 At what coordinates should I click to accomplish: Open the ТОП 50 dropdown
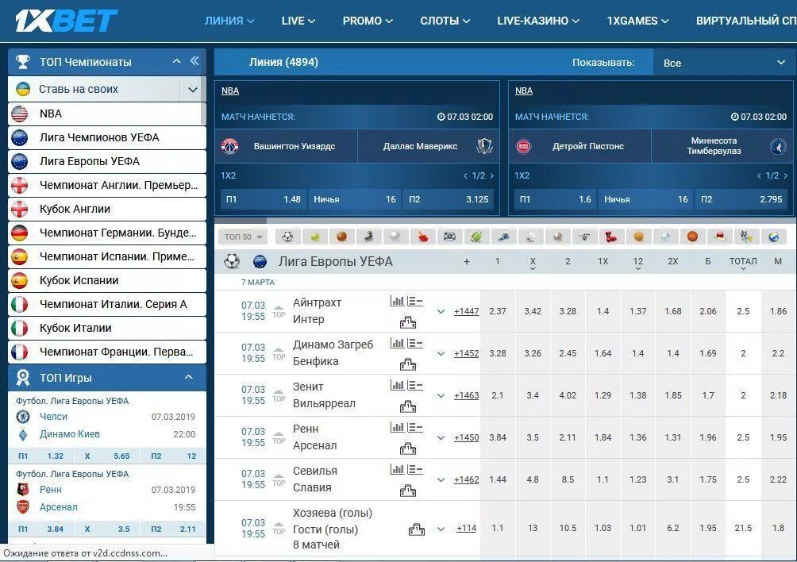pyautogui.click(x=243, y=237)
